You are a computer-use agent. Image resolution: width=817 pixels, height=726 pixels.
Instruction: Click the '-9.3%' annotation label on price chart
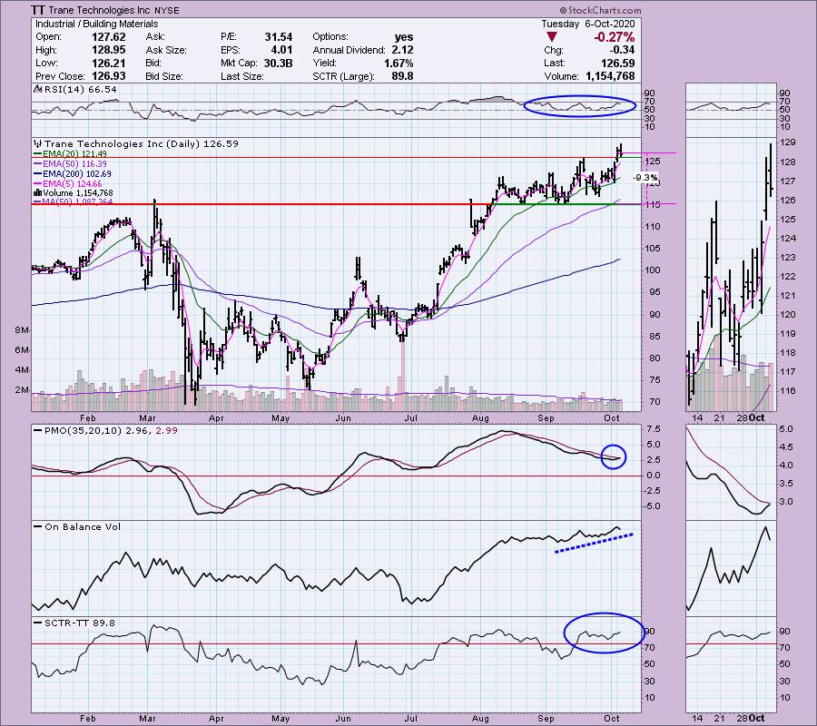point(645,178)
